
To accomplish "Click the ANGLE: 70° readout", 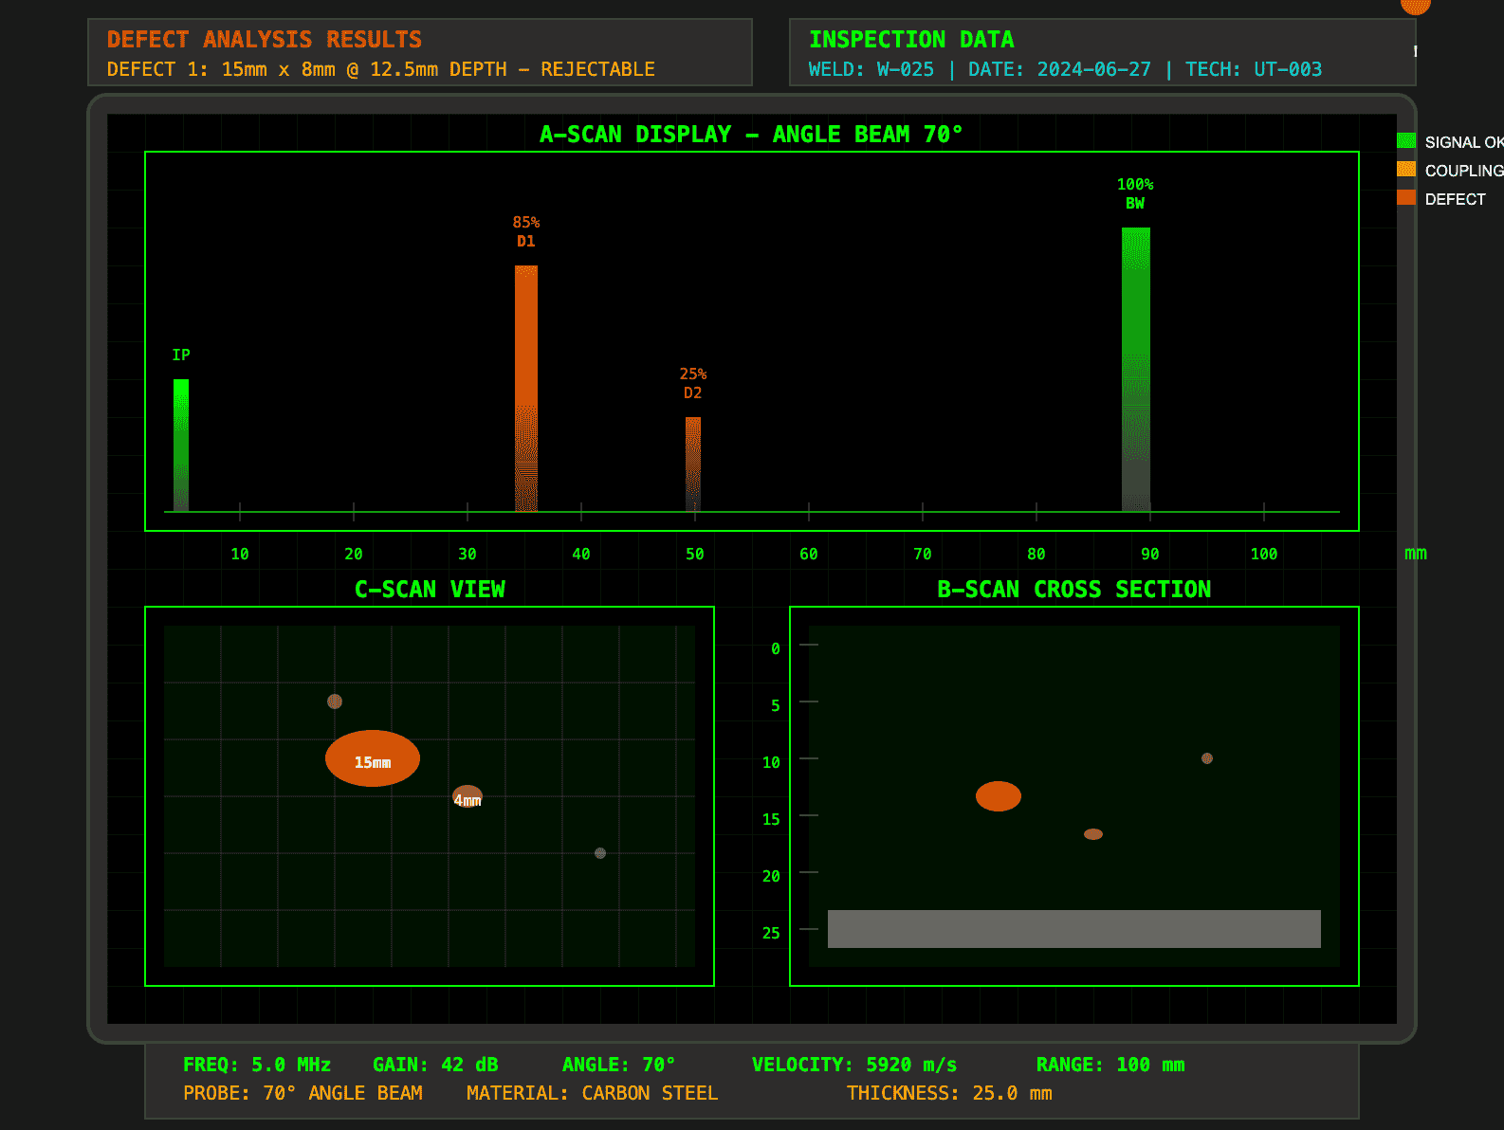I will click(618, 1065).
